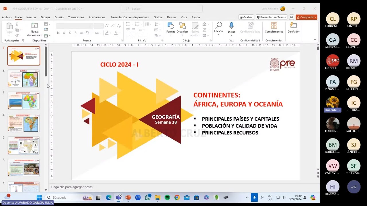Switch to the Insertar tab
The width and height of the screenshot is (367, 206).
[31, 17]
